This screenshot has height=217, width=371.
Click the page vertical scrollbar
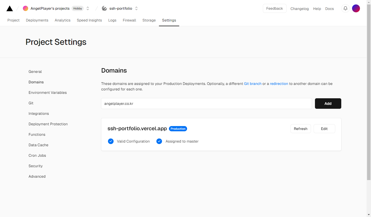coord(369,92)
